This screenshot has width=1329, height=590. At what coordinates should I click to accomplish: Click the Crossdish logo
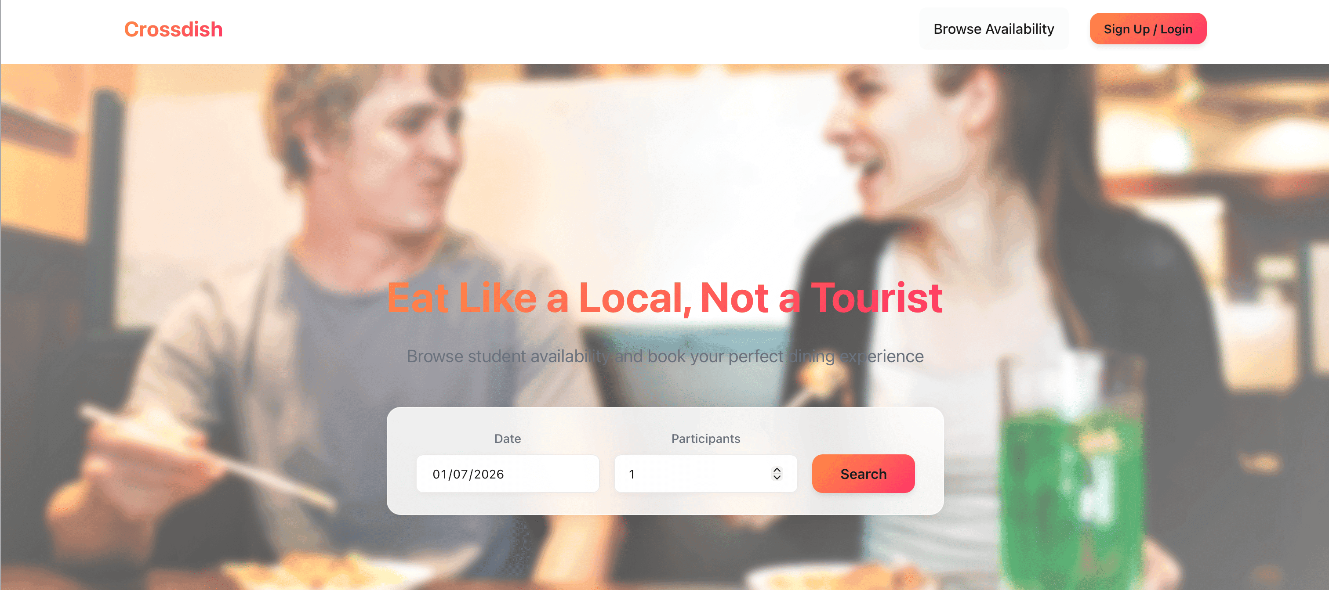click(173, 29)
